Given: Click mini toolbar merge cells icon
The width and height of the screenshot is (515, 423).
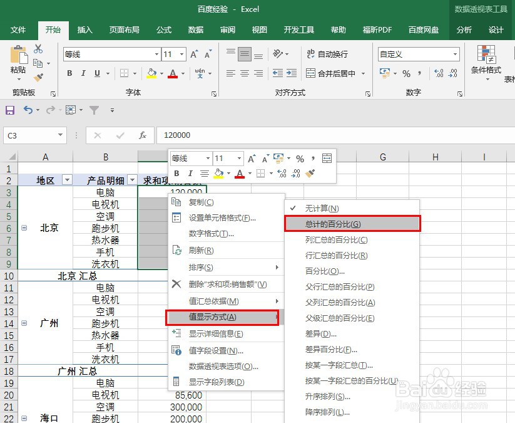Looking at the screenshot, I should [x=327, y=159].
